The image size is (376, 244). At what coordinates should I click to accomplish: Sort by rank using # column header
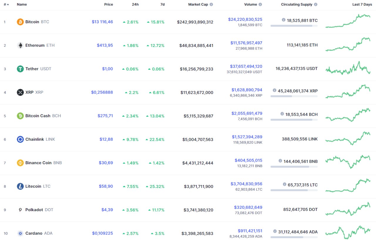point(6,5)
